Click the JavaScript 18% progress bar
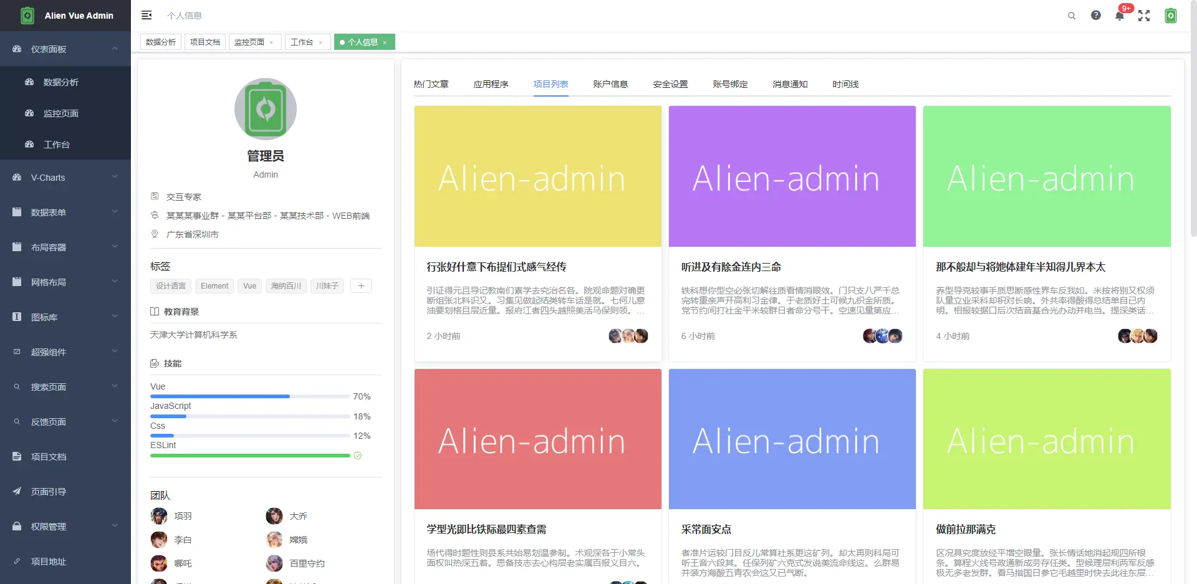 250,416
